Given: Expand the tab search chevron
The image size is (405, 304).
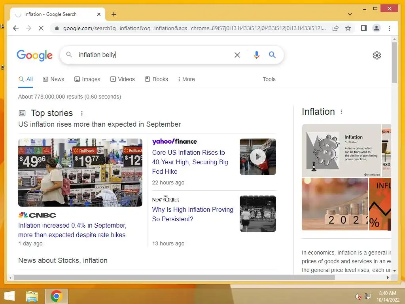Looking at the screenshot, I should (350, 14).
